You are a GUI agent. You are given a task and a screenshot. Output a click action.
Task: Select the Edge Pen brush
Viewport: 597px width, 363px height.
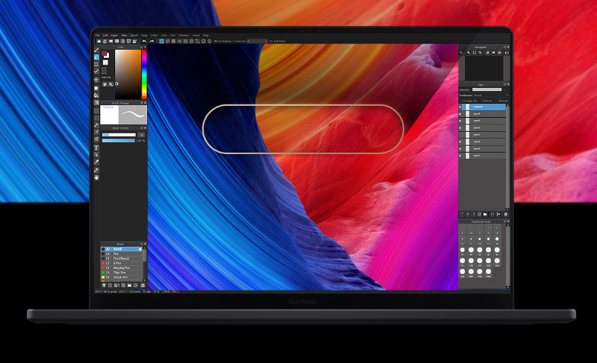pyautogui.click(x=121, y=272)
